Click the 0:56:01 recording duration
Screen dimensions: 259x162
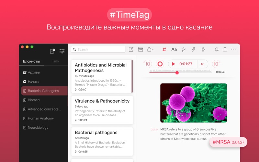pyautogui.click(x=83, y=89)
